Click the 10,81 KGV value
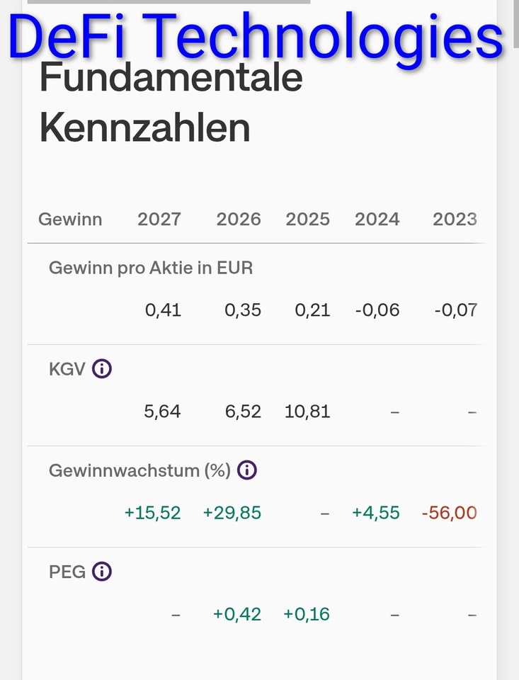Image resolution: width=519 pixels, height=680 pixels. click(307, 412)
